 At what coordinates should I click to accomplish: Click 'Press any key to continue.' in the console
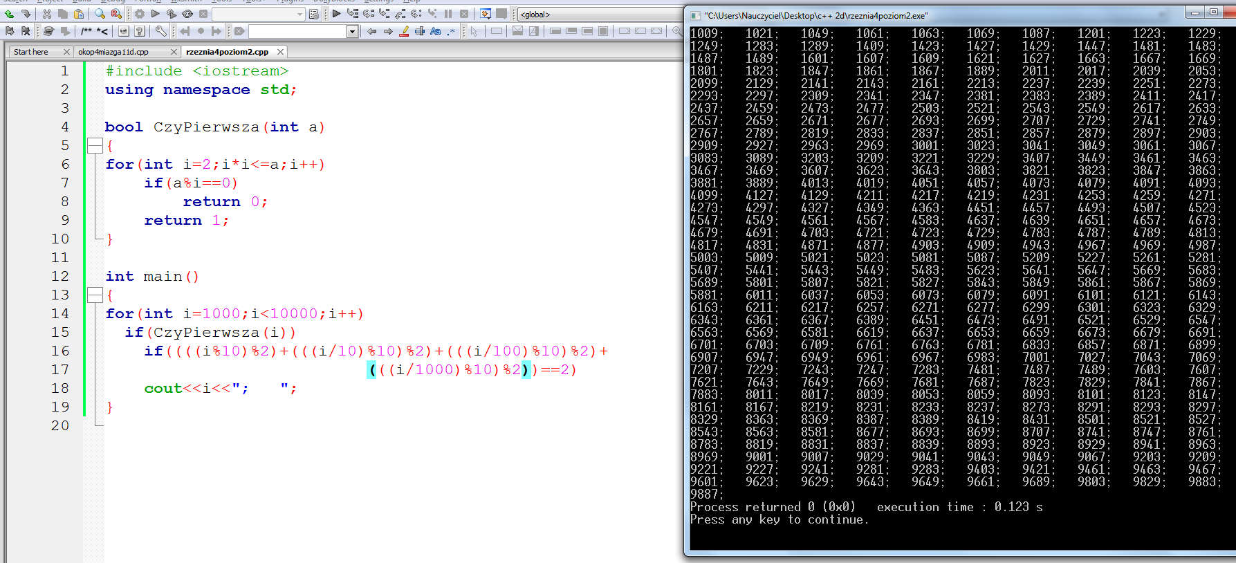(778, 519)
